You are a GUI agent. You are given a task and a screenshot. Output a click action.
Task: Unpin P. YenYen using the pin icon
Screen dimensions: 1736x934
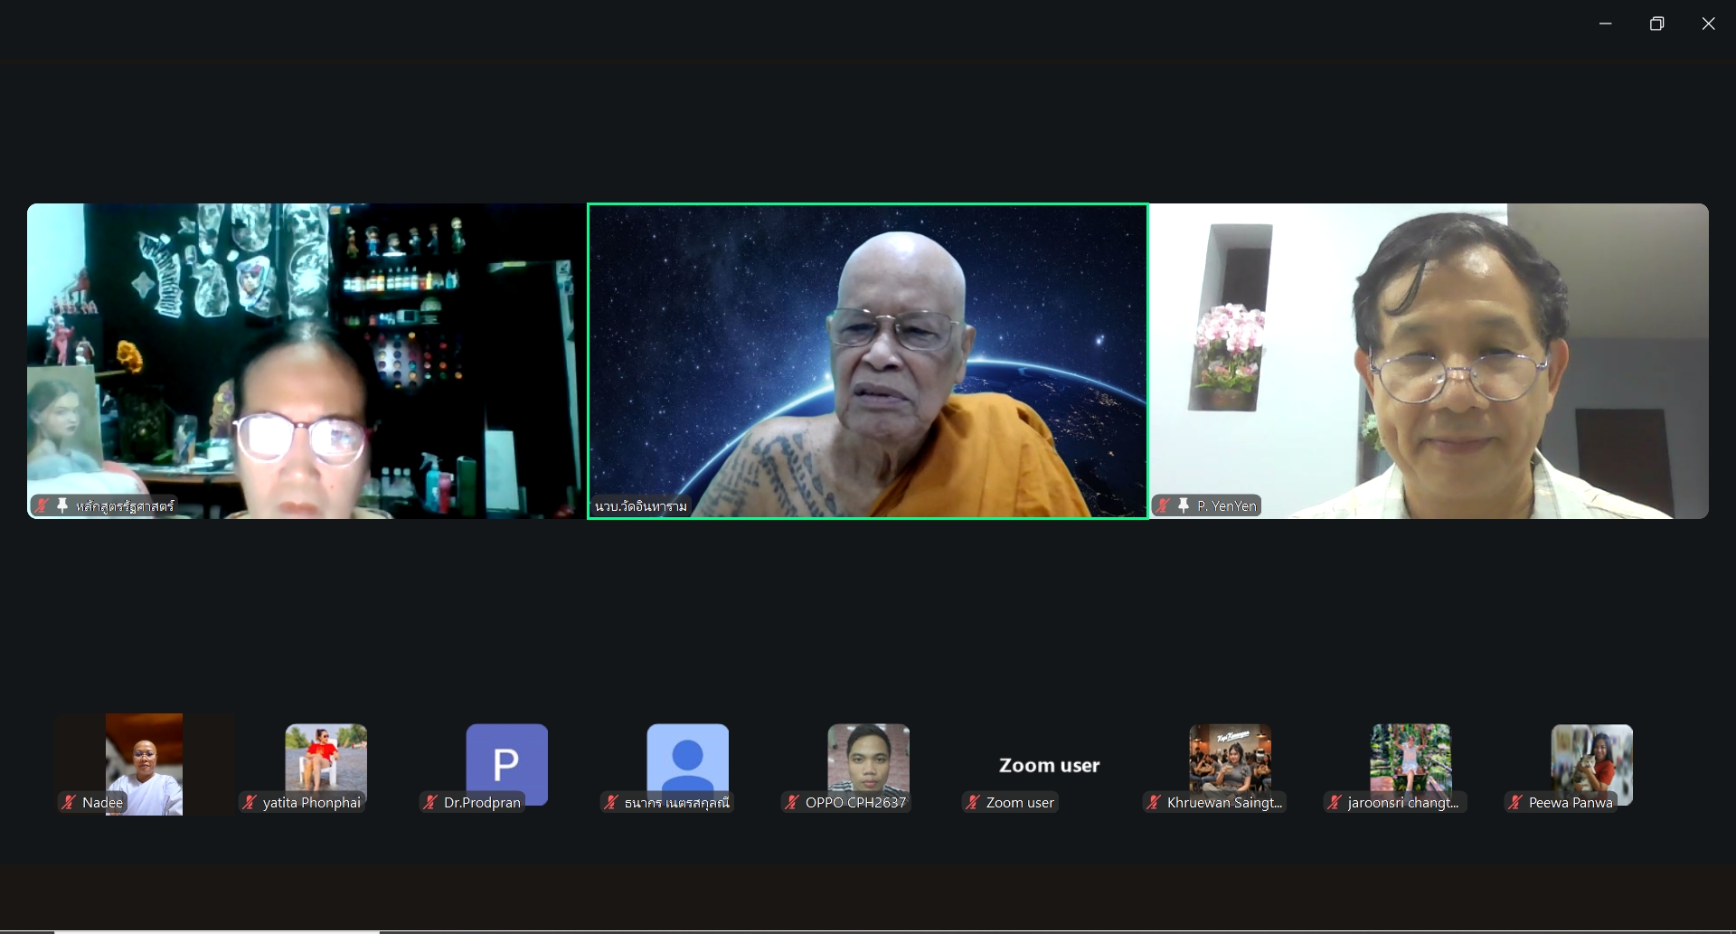coord(1184,506)
